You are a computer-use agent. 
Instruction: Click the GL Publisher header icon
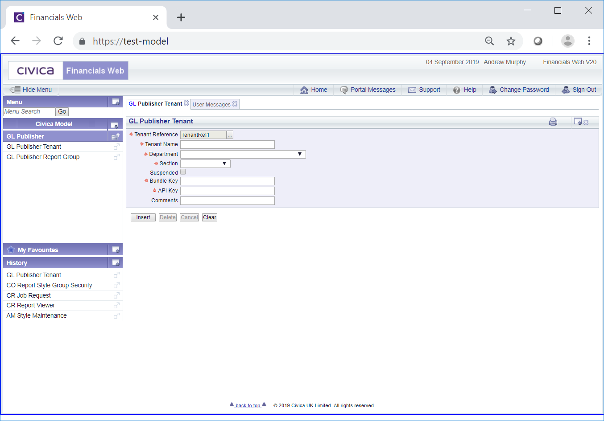pos(116,136)
